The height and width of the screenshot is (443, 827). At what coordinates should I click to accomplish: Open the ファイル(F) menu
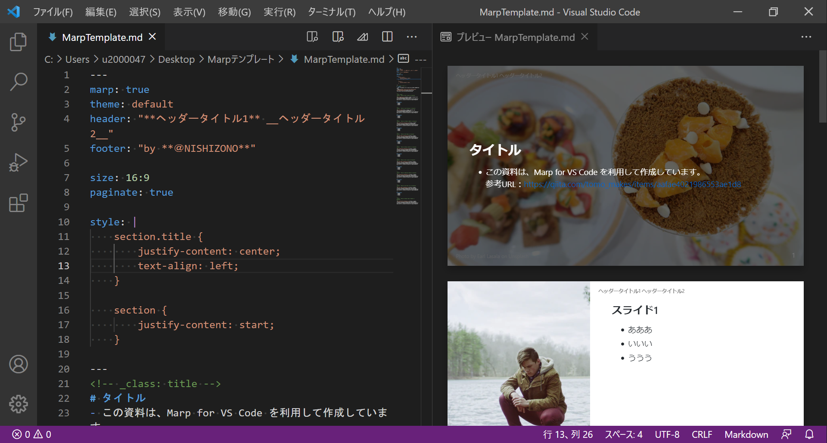pos(53,12)
